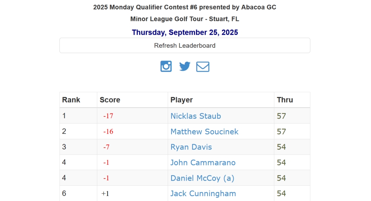
Task: Click the Score column header
Action: [110, 100]
